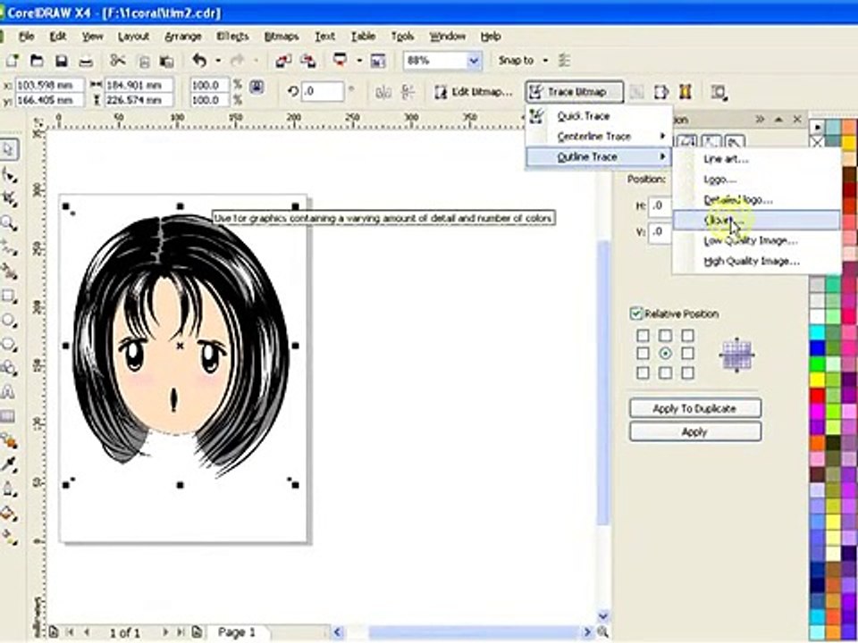858x643 pixels.
Task: Click the horizontal scrollbar below the canvas
Action: [462, 632]
